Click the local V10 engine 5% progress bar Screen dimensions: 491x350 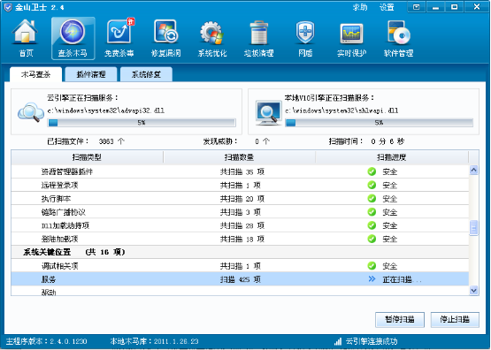coord(379,123)
